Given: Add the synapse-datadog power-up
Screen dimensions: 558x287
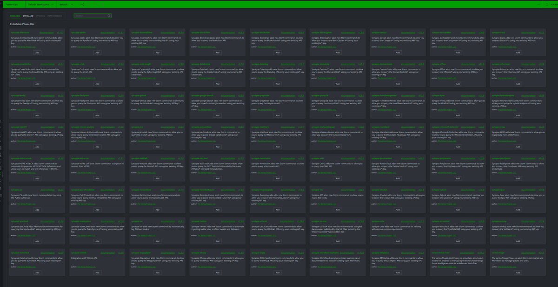Looking at the screenshot, I should (278, 84).
